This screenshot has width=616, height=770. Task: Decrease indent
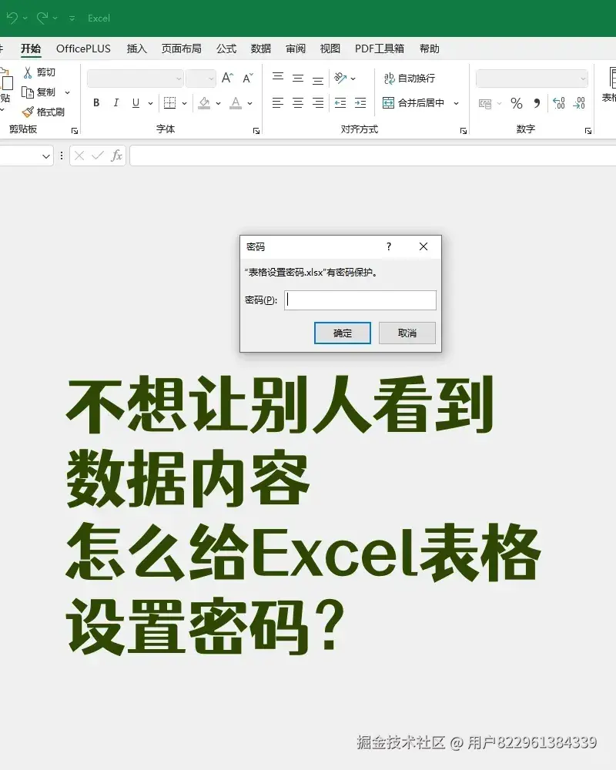click(340, 102)
